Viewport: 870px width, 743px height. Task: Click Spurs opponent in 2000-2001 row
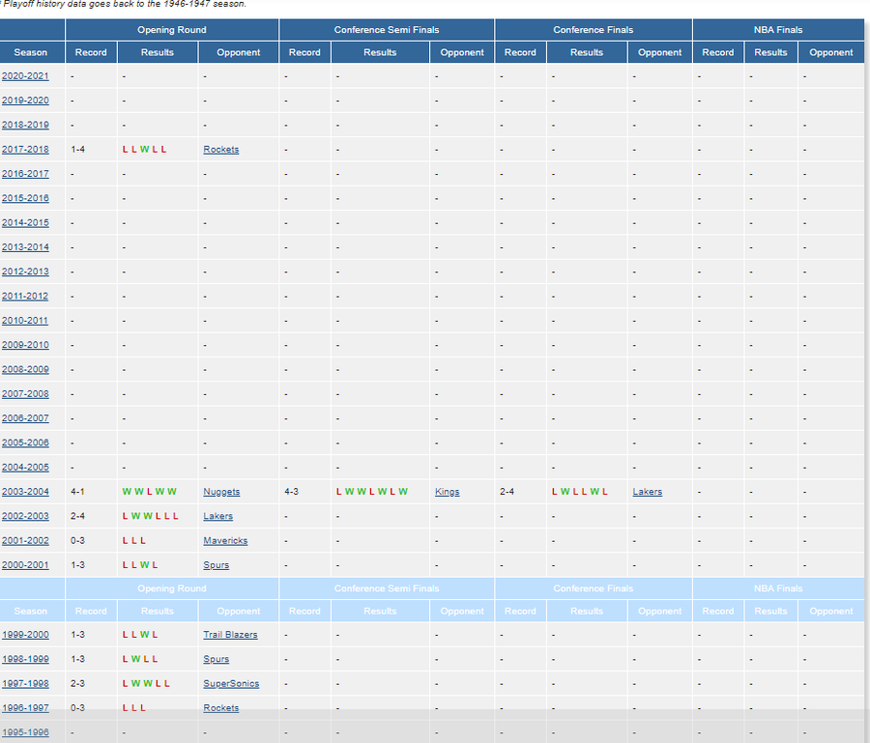(216, 565)
